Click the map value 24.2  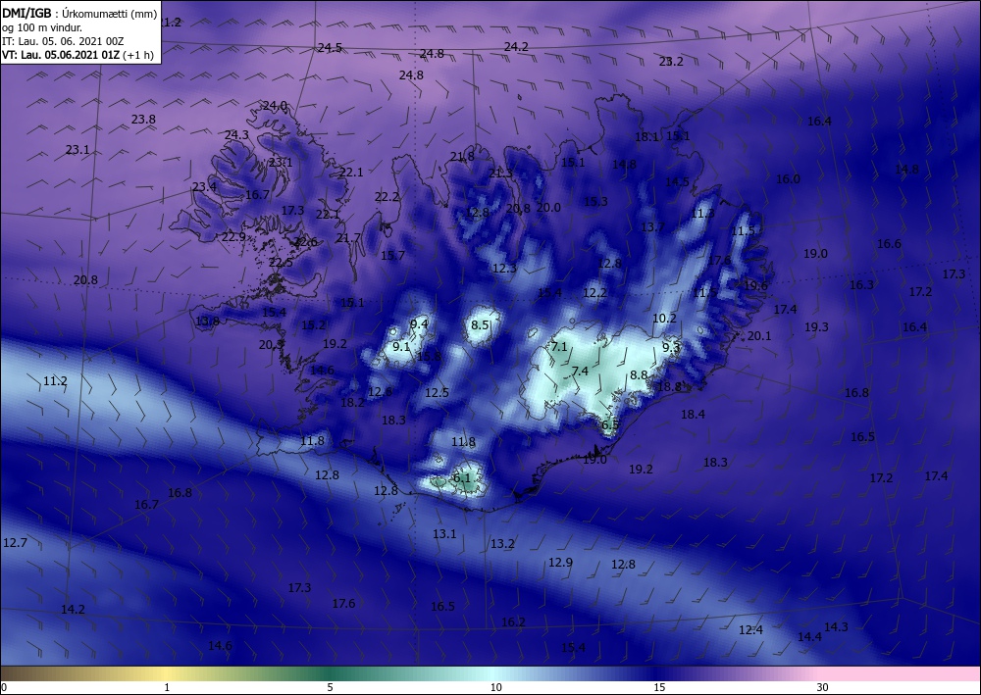[516, 46]
